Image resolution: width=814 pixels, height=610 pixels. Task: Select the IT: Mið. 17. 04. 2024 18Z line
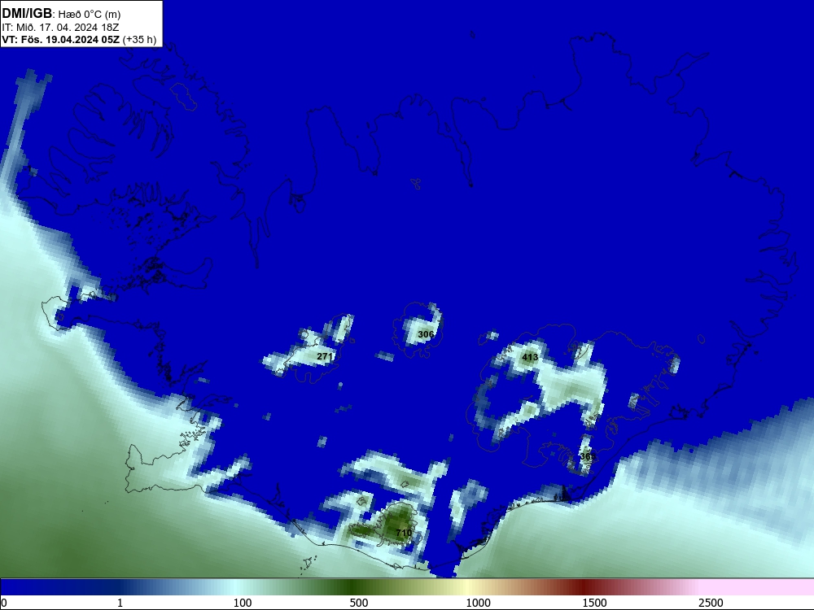60,28
